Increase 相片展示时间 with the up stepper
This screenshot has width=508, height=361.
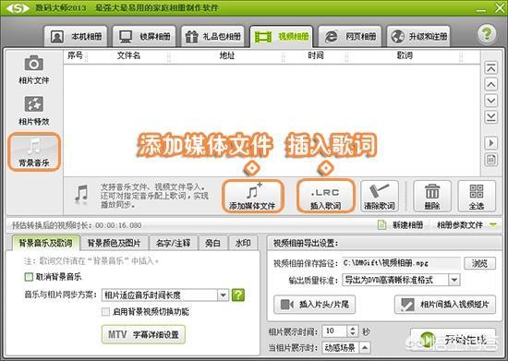coord(353,329)
